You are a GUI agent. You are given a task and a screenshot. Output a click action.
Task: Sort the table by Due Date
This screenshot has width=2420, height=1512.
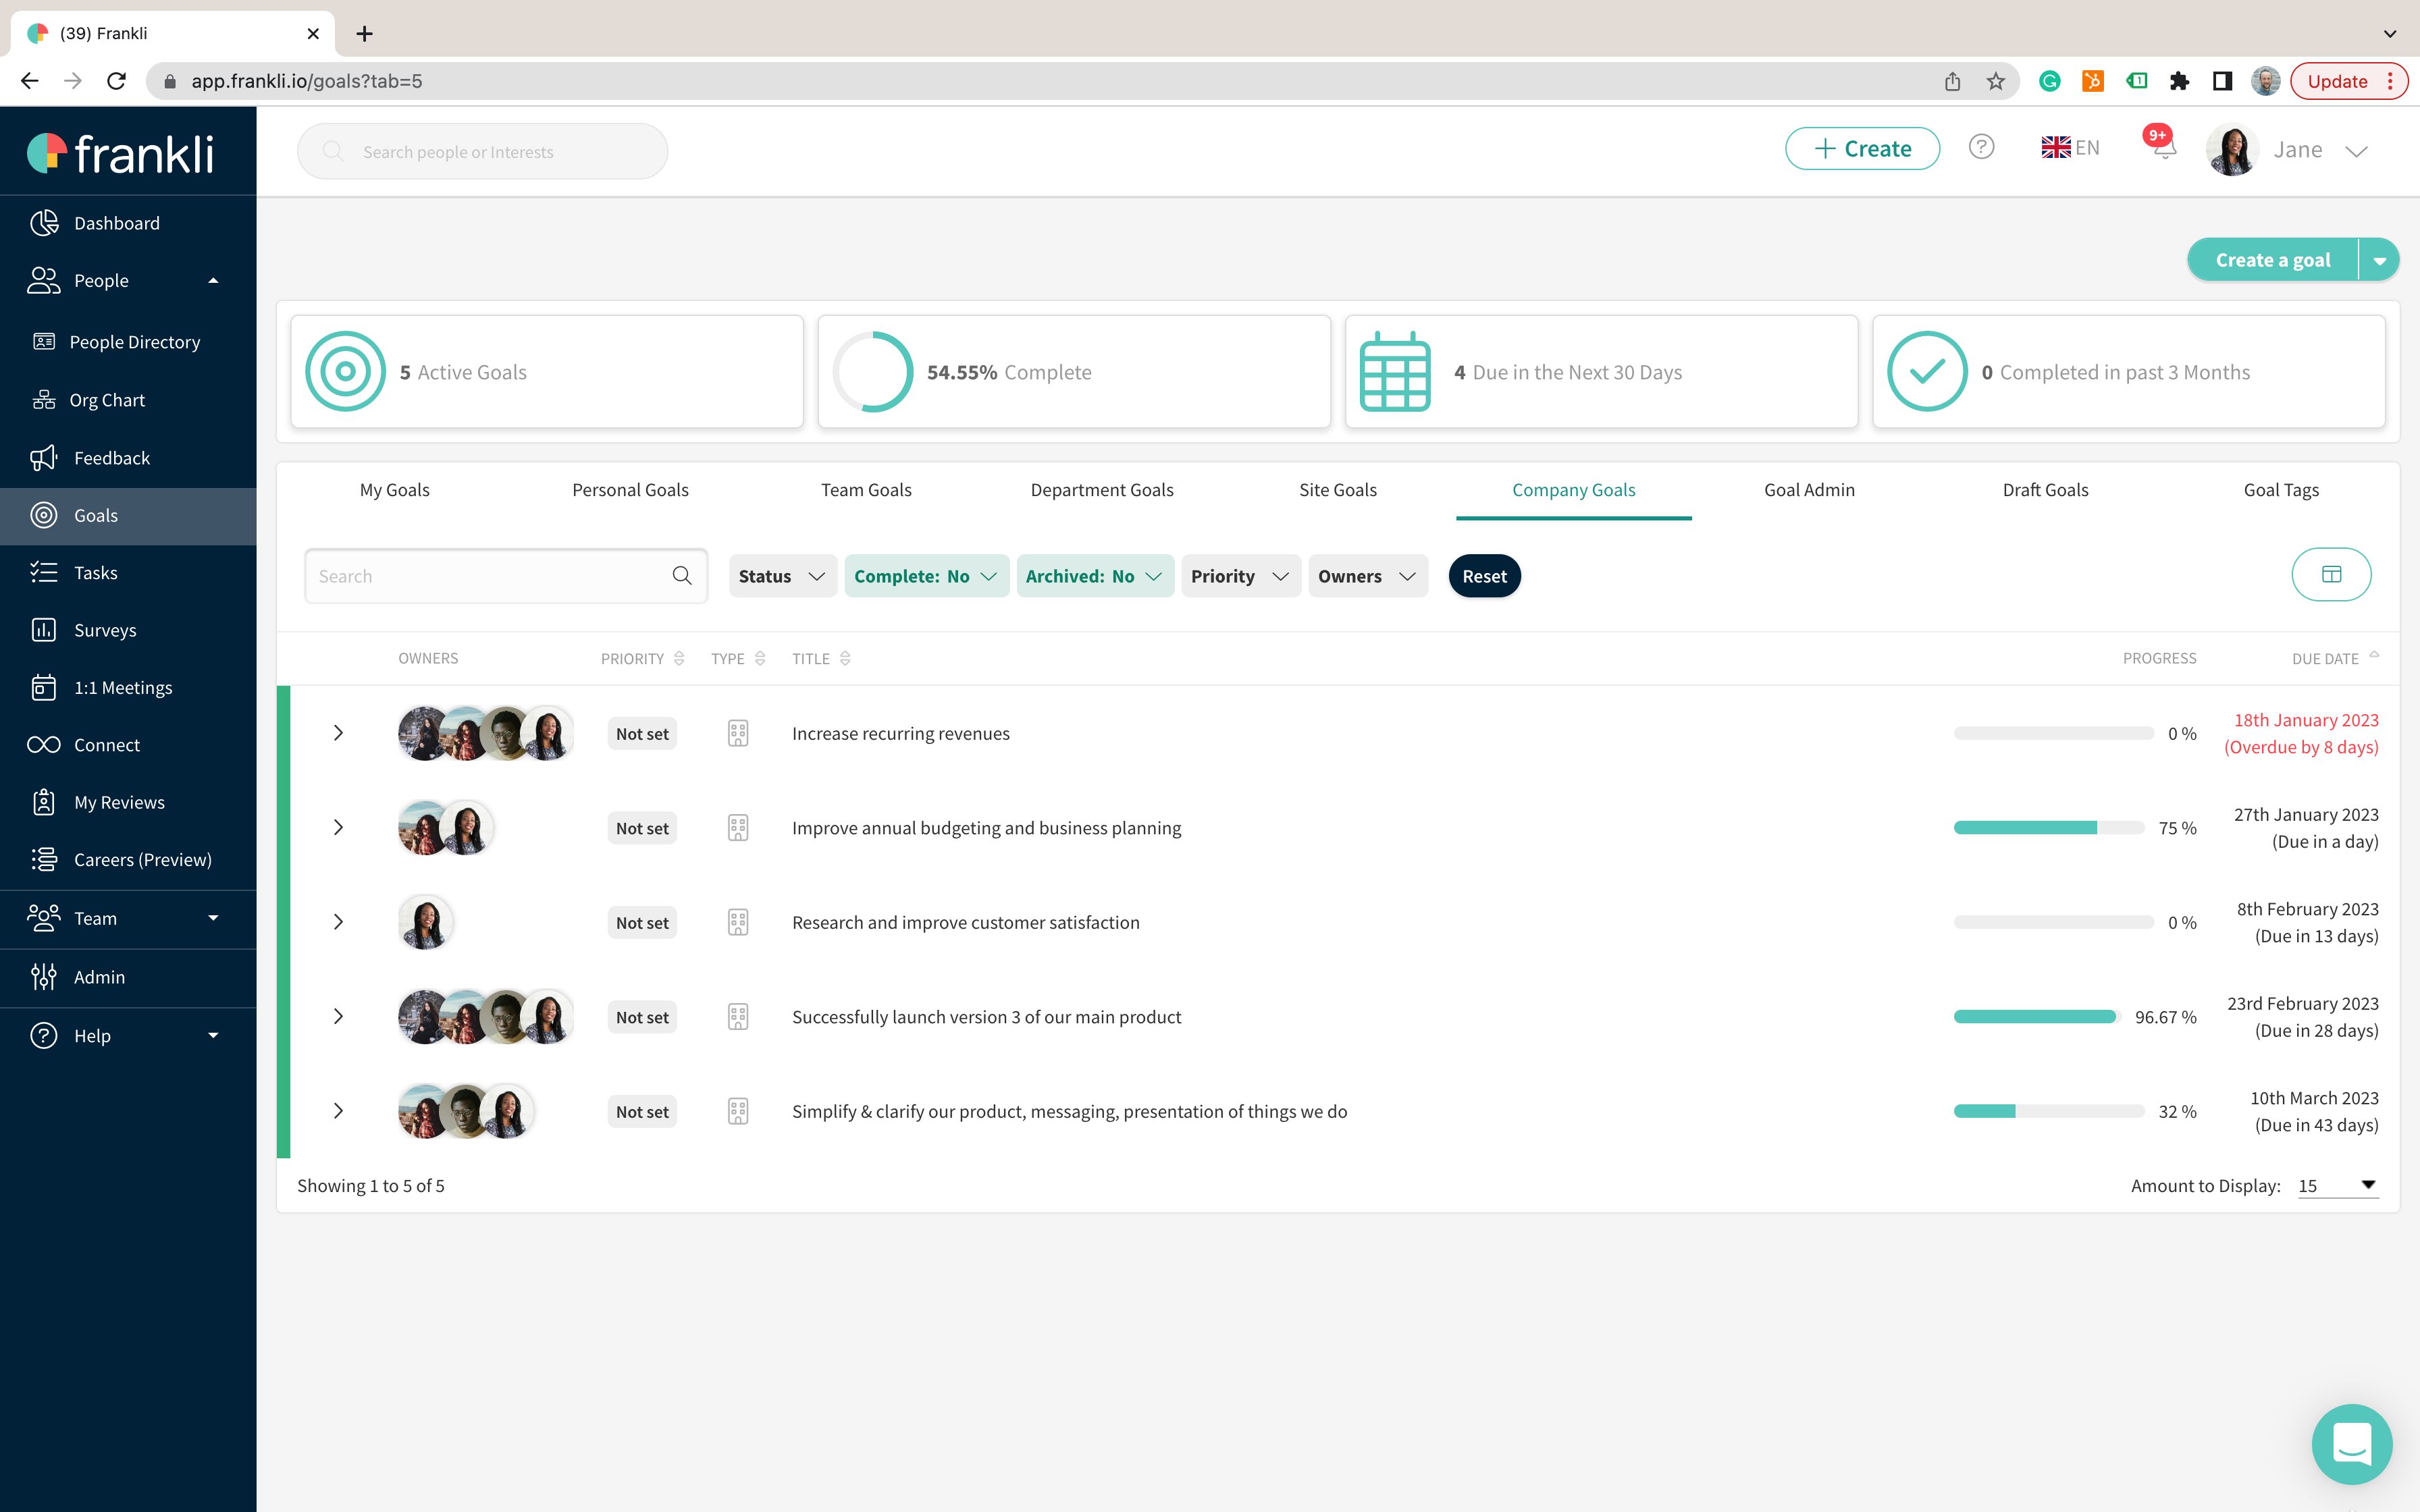click(2335, 658)
